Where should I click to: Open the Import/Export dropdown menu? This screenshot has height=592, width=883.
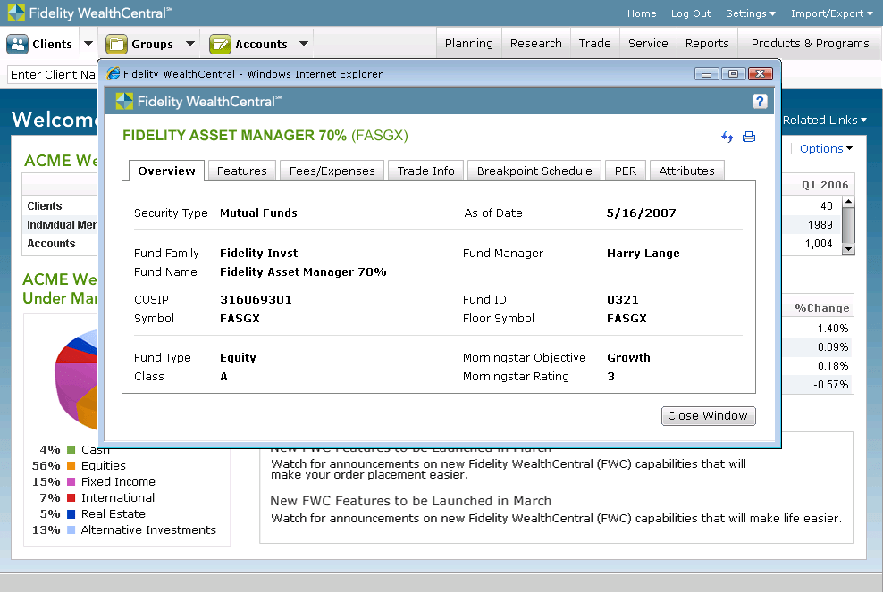[x=831, y=13]
